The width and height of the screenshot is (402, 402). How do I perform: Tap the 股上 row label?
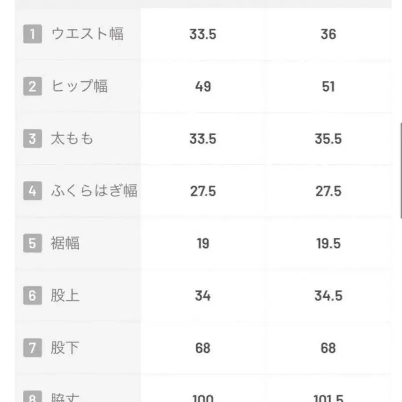click(x=65, y=296)
